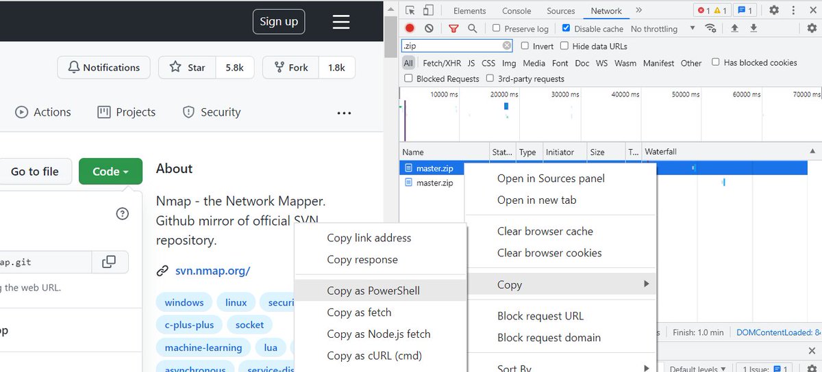
Task: Select the second master.zip request row
Action: click(x=434, y=183)
